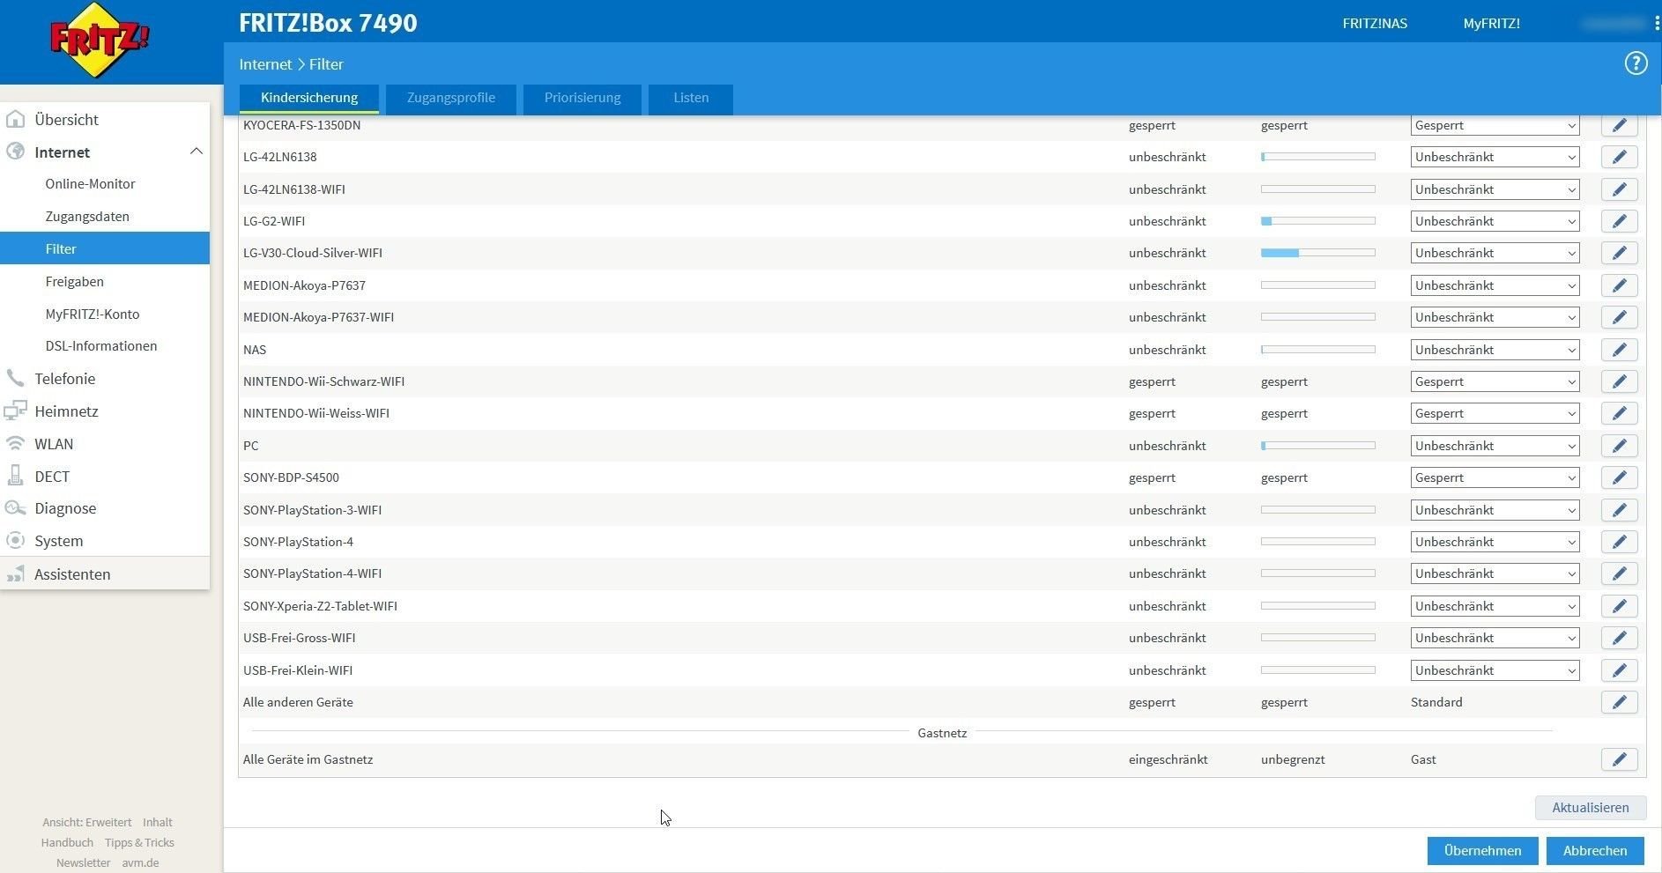Click usage bar of LG-G2-WIFI

pyautogui.click(x=1317, y=221)
